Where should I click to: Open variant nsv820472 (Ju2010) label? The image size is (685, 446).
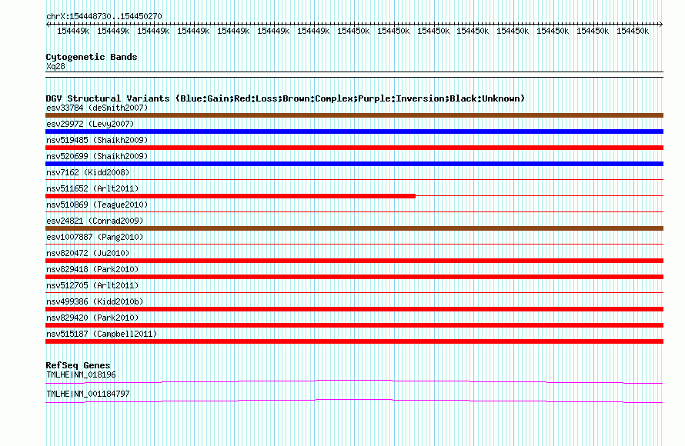[x=88, y=253]
